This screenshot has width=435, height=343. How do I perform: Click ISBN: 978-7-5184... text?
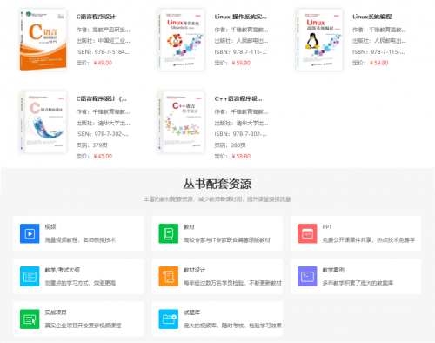(x=103, y=52)
